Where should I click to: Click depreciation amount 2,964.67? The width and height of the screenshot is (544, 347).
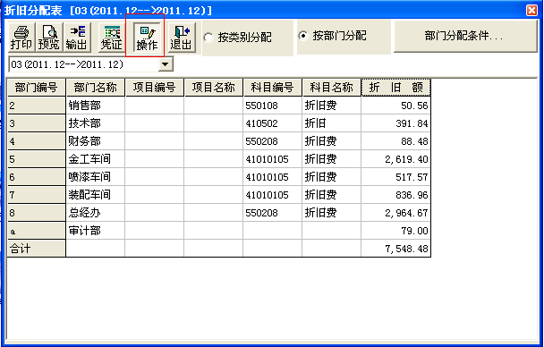tap(395, 213)
